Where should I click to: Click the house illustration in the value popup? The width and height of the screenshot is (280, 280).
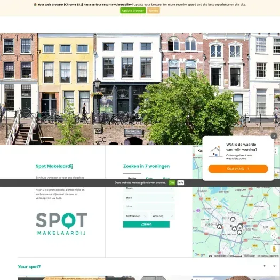(x=215, y=151)
